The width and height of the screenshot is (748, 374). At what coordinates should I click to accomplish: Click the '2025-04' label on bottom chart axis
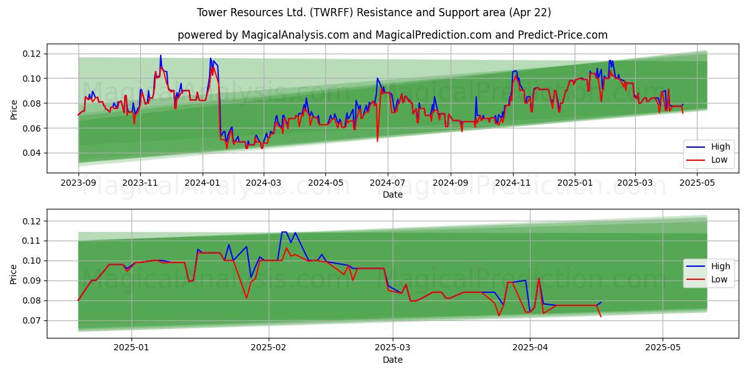(530, 348)
